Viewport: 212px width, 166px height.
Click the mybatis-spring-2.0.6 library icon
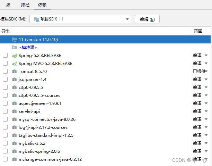tap(15, 151)
